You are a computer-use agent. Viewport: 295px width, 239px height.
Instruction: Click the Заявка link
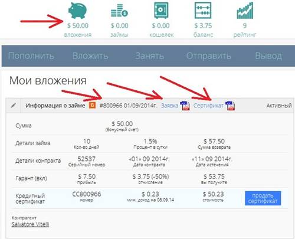[x=169, y=106]
